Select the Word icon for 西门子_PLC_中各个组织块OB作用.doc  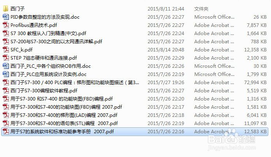[6, 66]
